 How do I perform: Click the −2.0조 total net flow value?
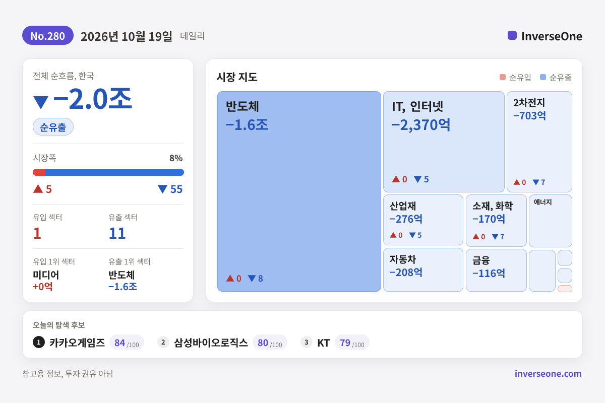tap(92, 99)
